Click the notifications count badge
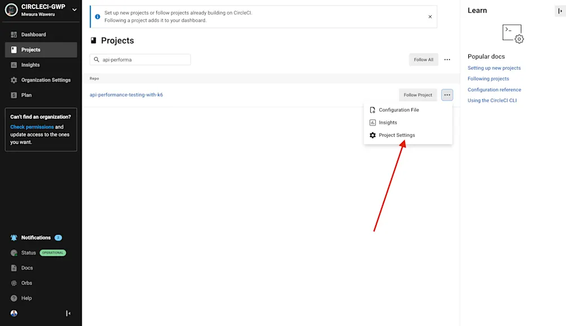Viewport: 566px width, 326px height. point(58,238)
